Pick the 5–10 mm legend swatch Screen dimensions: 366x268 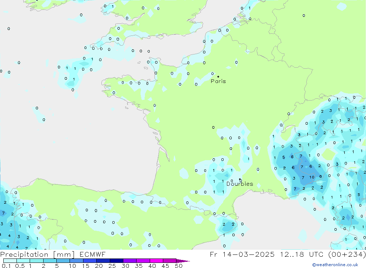tap(63, 261)
